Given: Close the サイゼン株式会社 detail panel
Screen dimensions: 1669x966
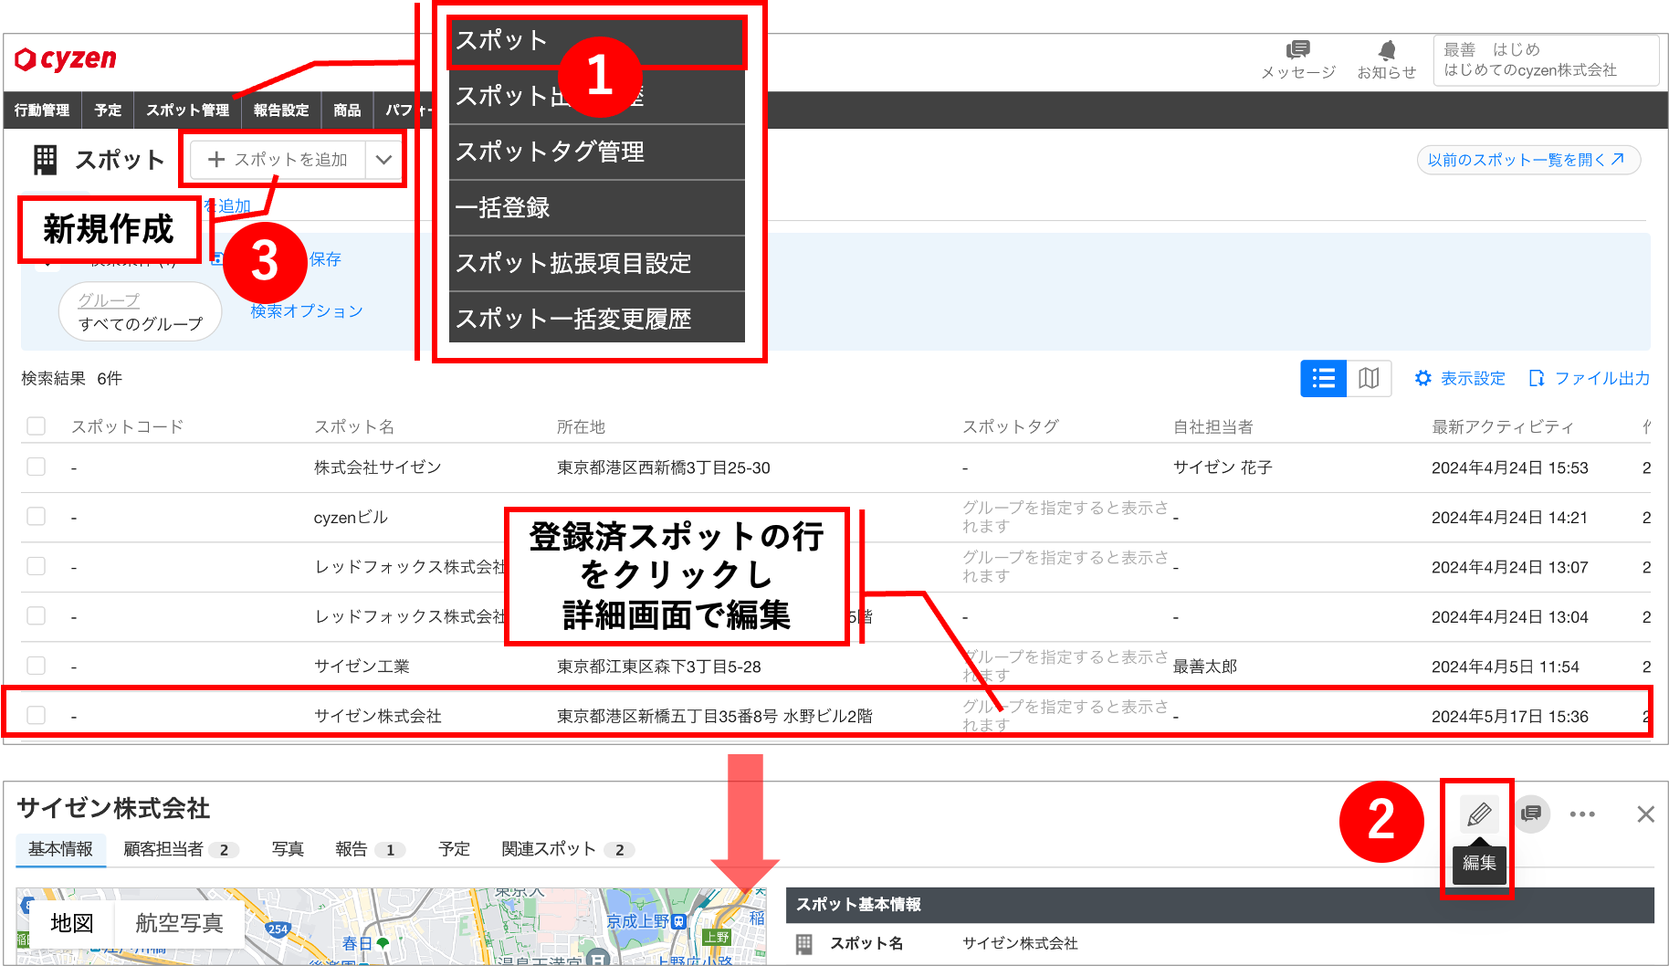Looking at the screenshot, I should (1645, 814).
